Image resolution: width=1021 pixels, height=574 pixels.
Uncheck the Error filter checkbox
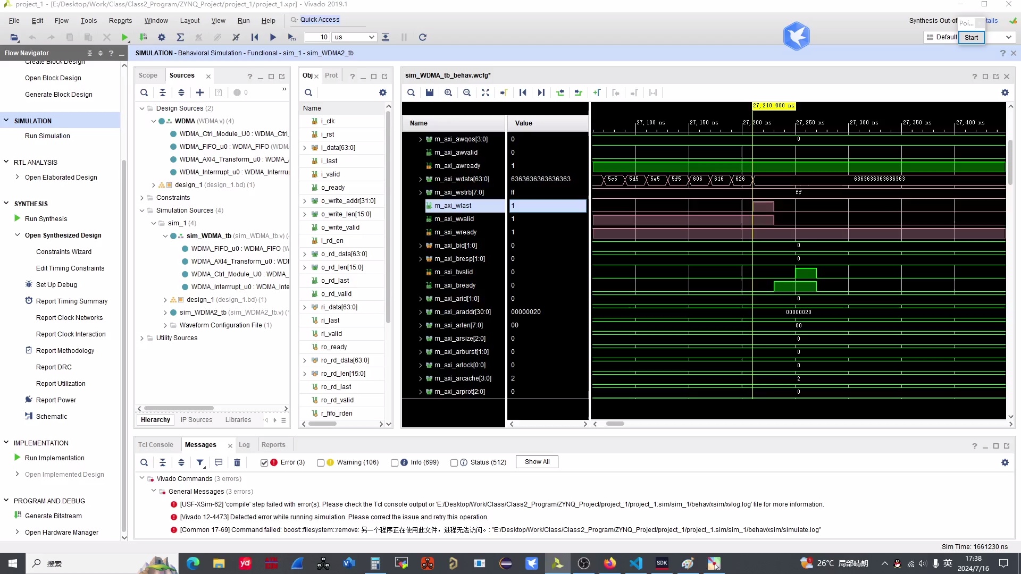click(x=264, y=462)
